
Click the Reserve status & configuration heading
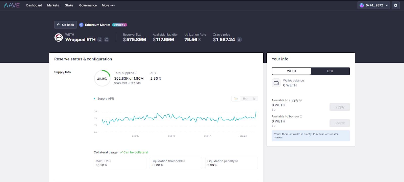coord(83,59)
